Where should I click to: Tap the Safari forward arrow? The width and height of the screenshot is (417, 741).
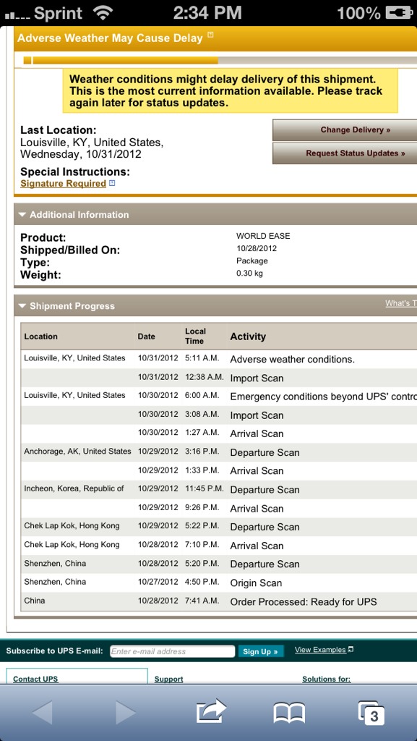pos(126,712)
